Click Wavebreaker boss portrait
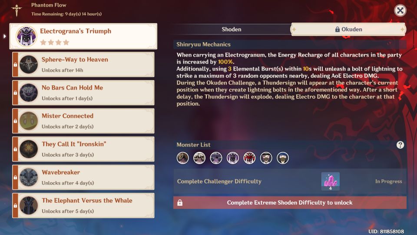 point(29,178)
